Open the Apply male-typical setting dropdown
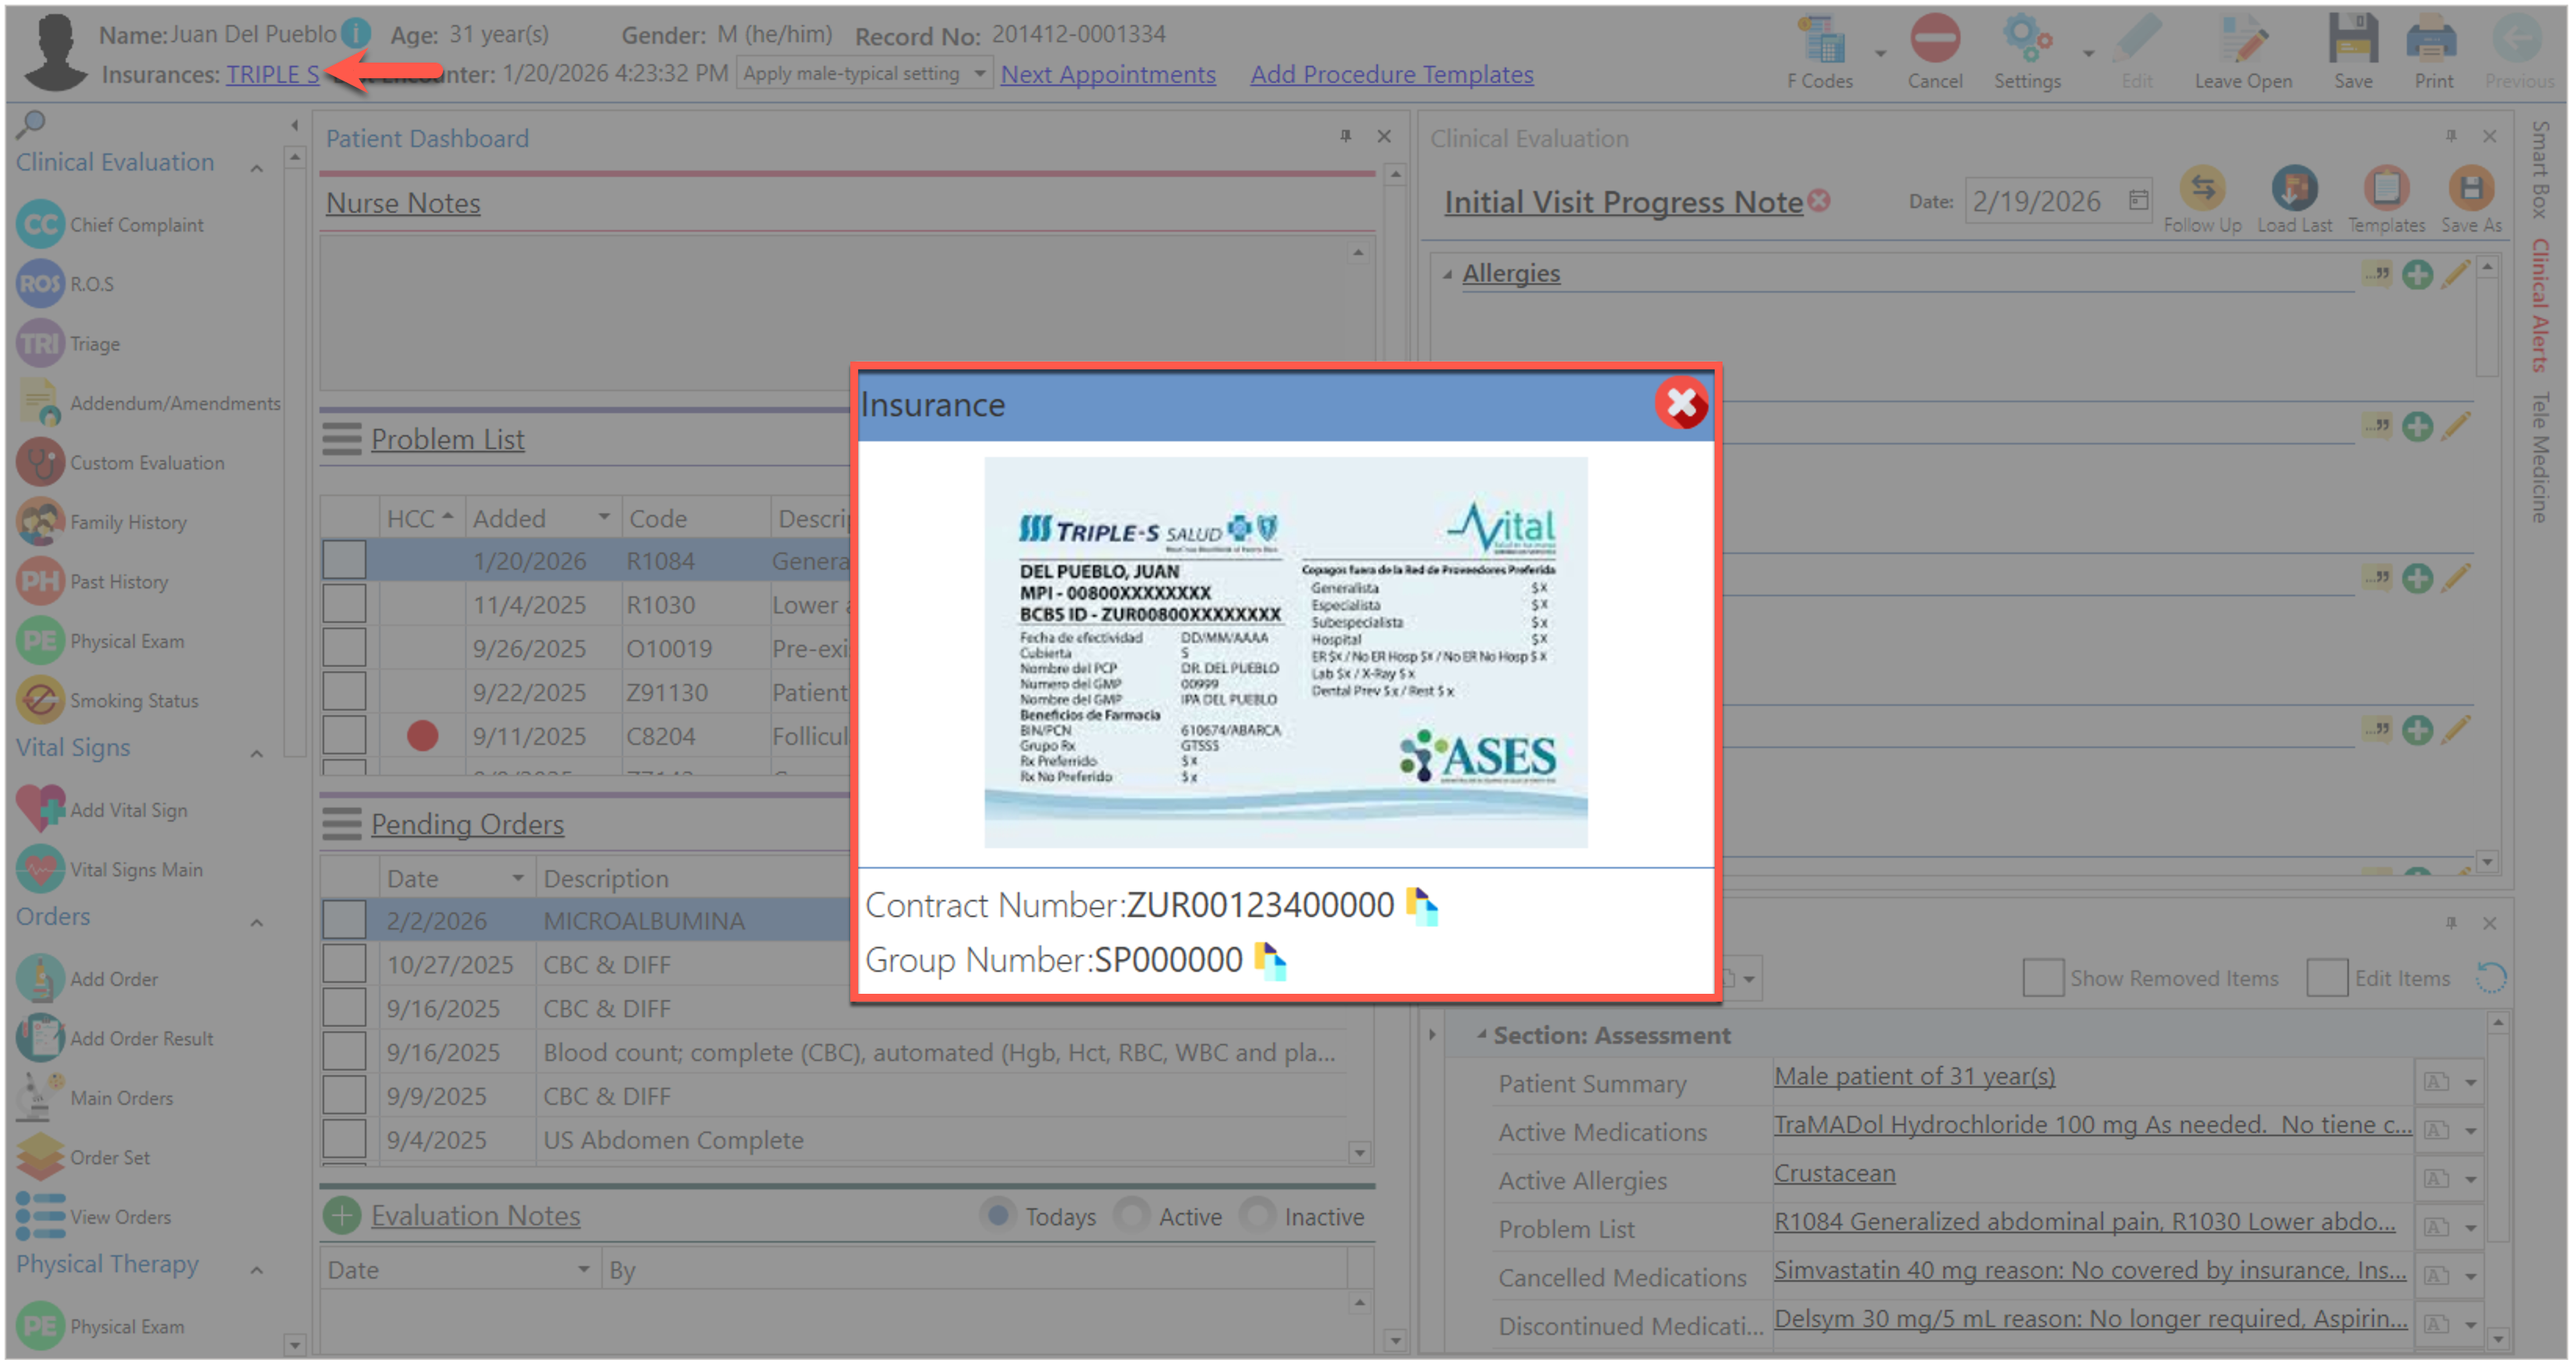The height and width of the screenshot is (1360, 2576). click(979, 74)
